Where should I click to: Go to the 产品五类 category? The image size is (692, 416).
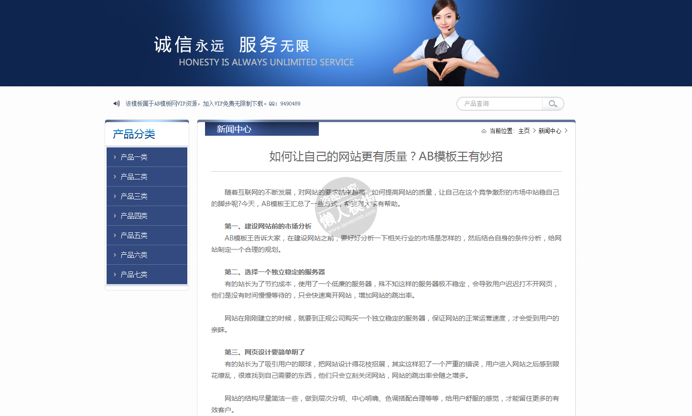pyautogui.click(x=134, y=235)
